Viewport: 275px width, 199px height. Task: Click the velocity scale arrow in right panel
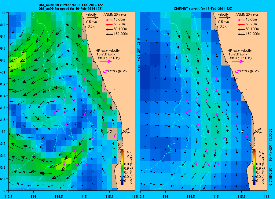224,17
